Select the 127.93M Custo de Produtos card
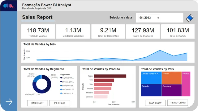Screen dimensions: 198x111 tap(143, 31)
